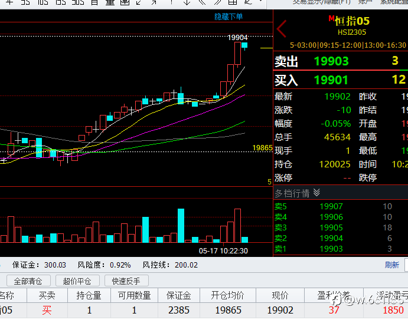This screenshot has width=408, height=320.
Task: Click the 现价 column header
Action: click(280, 295)
